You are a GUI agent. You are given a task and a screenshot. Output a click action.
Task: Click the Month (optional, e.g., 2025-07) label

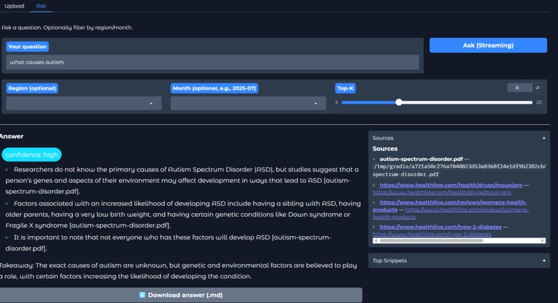214,88
